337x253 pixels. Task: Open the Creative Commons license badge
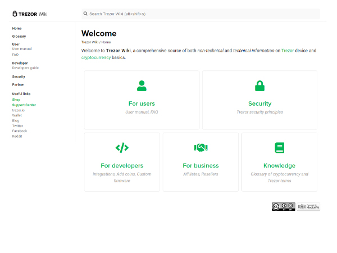click(x=283, y=207)
